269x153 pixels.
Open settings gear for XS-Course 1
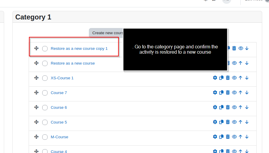215,78
